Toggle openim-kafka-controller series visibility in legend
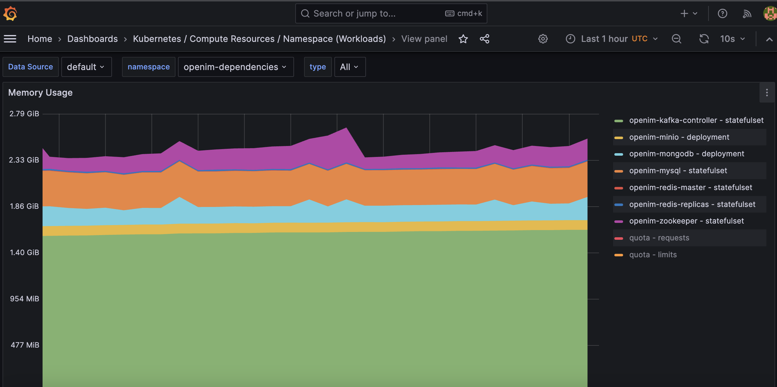The image size is (777, 387). (696, 120)
